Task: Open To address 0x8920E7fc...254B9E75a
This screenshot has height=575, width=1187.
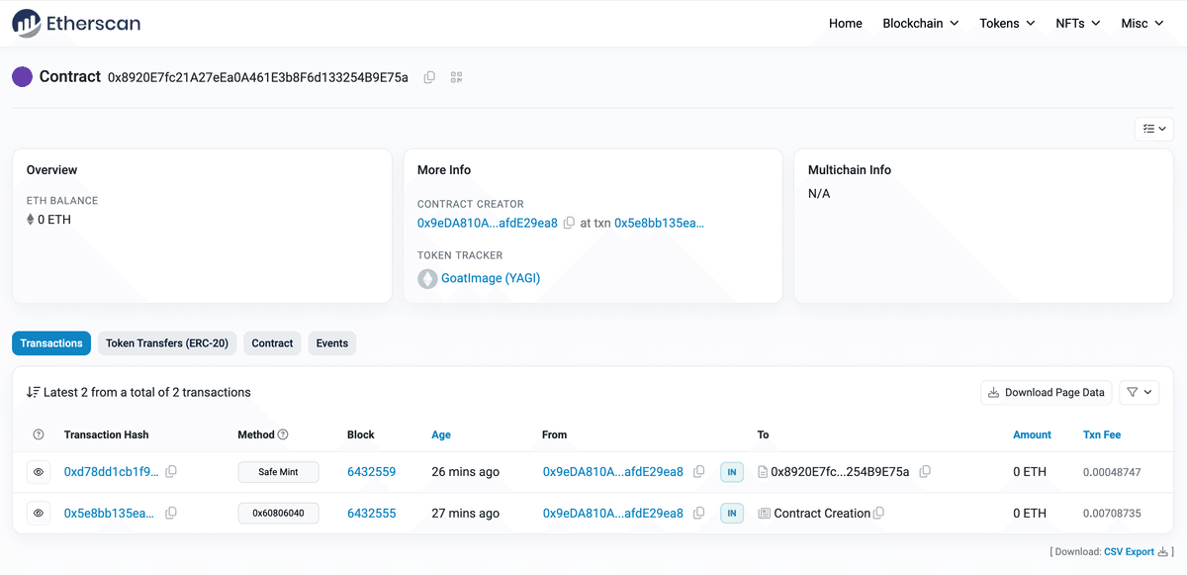Action: [840, 472]
